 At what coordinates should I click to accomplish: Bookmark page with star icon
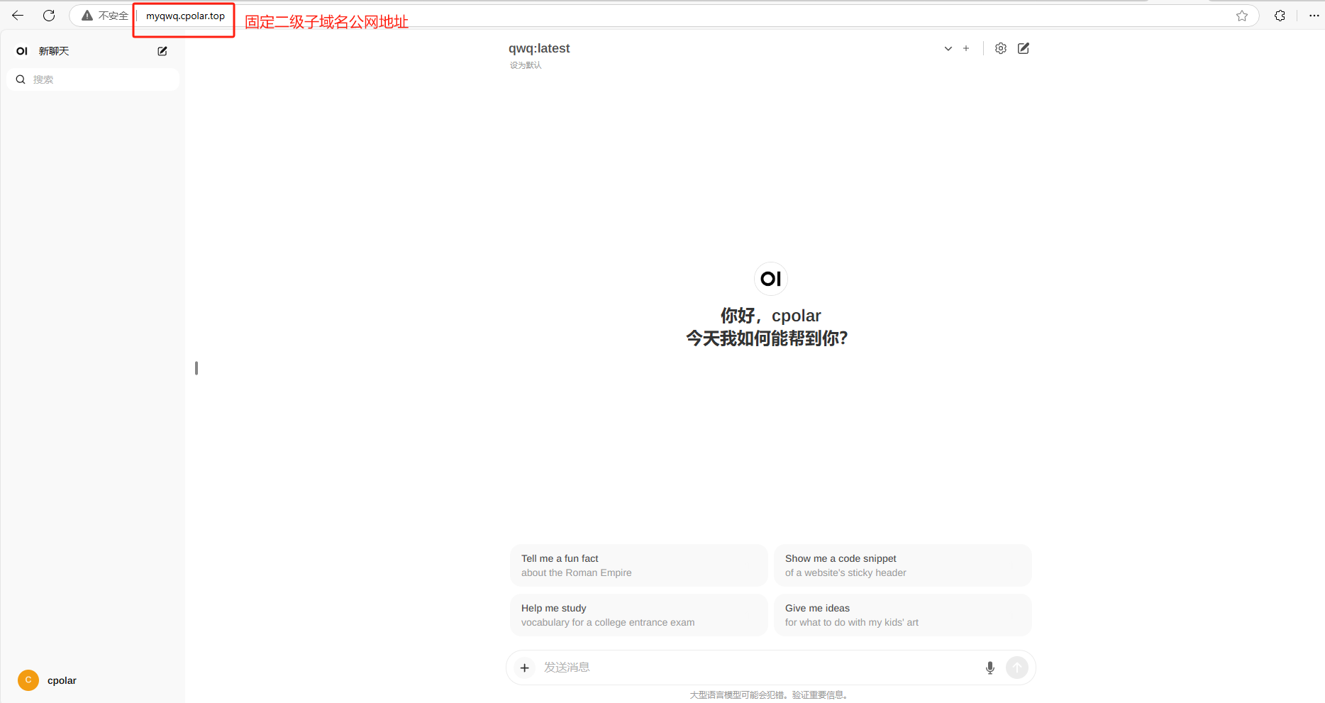(x=1242, y=16)
